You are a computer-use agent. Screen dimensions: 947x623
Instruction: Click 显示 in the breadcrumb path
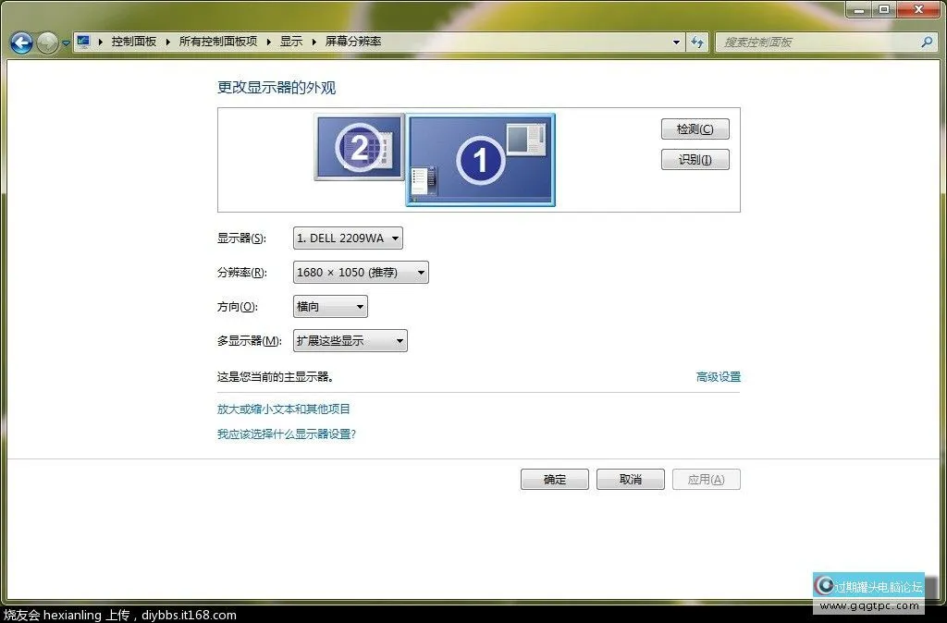click(x=291, y=41)
